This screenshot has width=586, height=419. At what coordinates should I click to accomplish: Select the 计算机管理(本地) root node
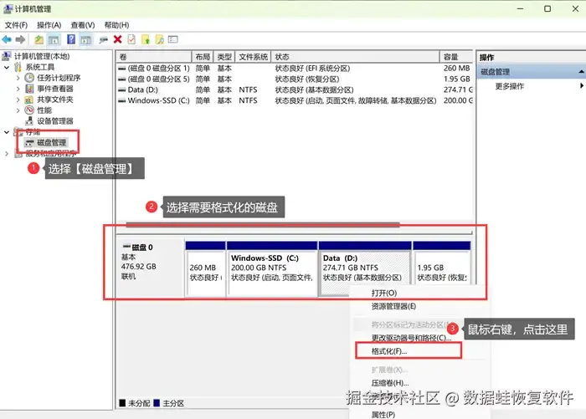click(42, 56)
